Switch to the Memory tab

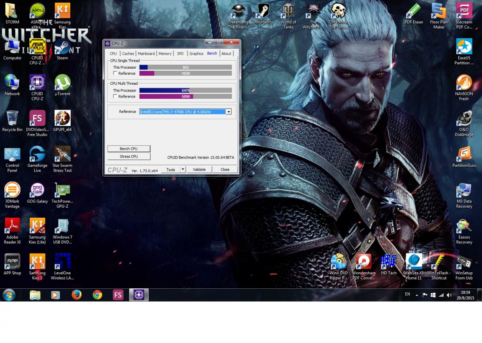[x=165, y=53]
